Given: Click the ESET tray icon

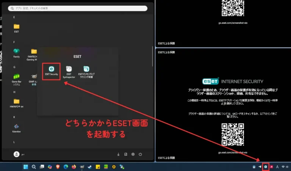Looking at the screenshot, I should 266,167.
